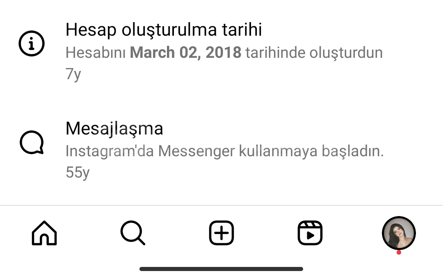
Task: Click the 55y timestamp
Action: (78, 173)
